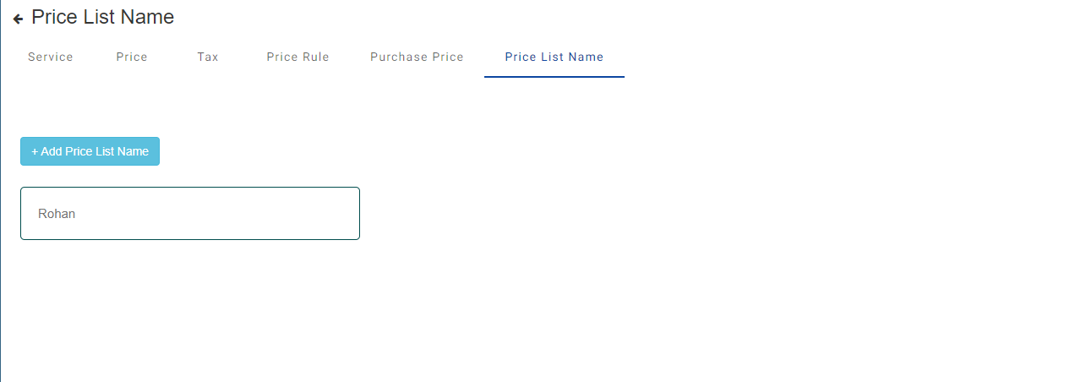View the Price section tab
Viewport: 1081px width, 382px height.
[132, 57]
